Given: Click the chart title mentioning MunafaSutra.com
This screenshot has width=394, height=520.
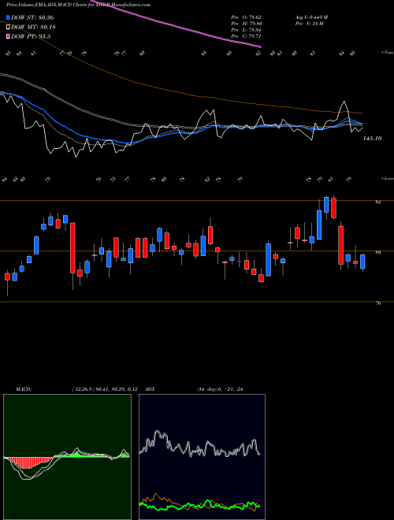Looking at the screenshot, I should (x=78, y=5).
